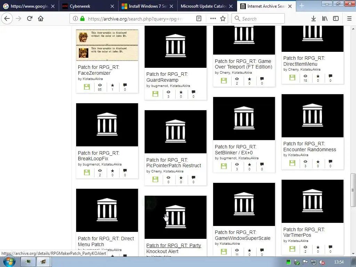
Task: Click the muted volume tray icon
Action: point(322,262)
